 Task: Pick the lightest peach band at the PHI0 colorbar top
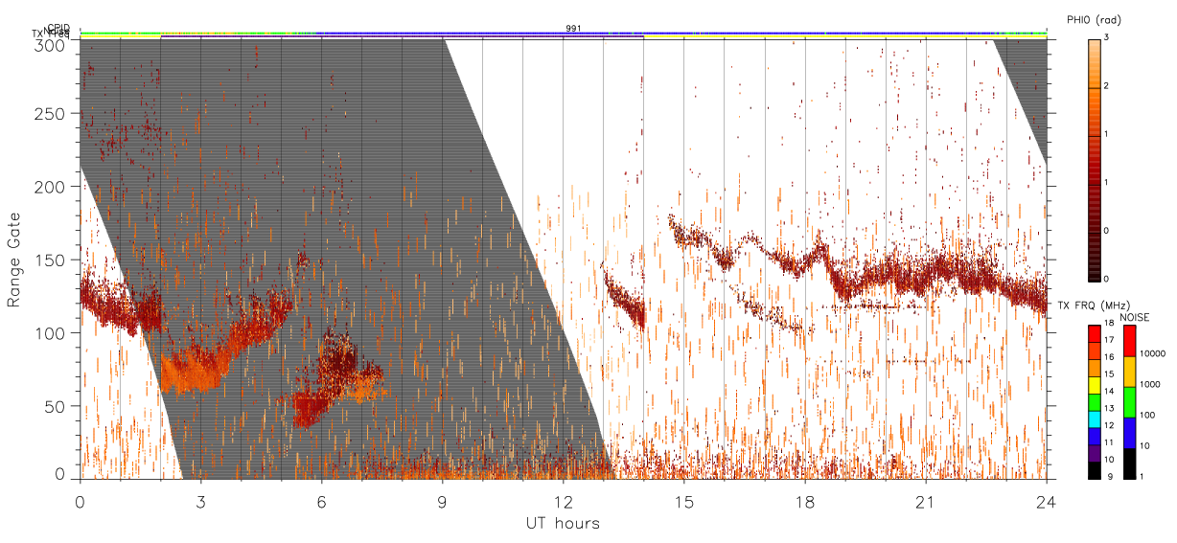[1094, 44]
